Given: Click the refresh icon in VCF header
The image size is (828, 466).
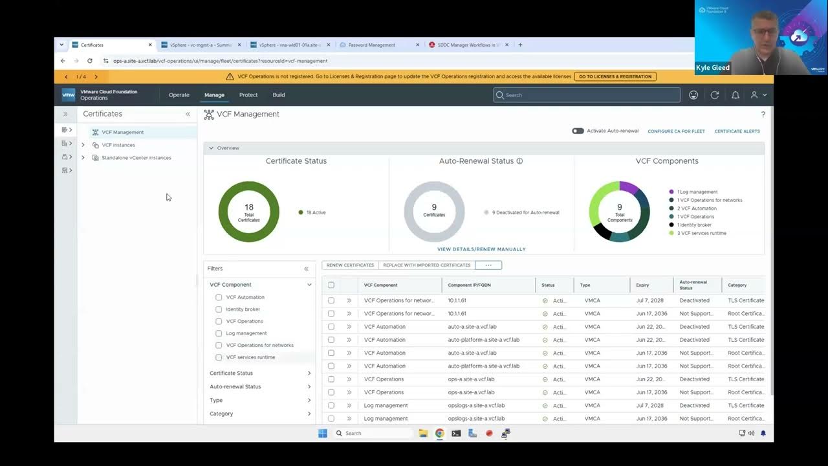Looking at the screenshot, I should [715, 95].
